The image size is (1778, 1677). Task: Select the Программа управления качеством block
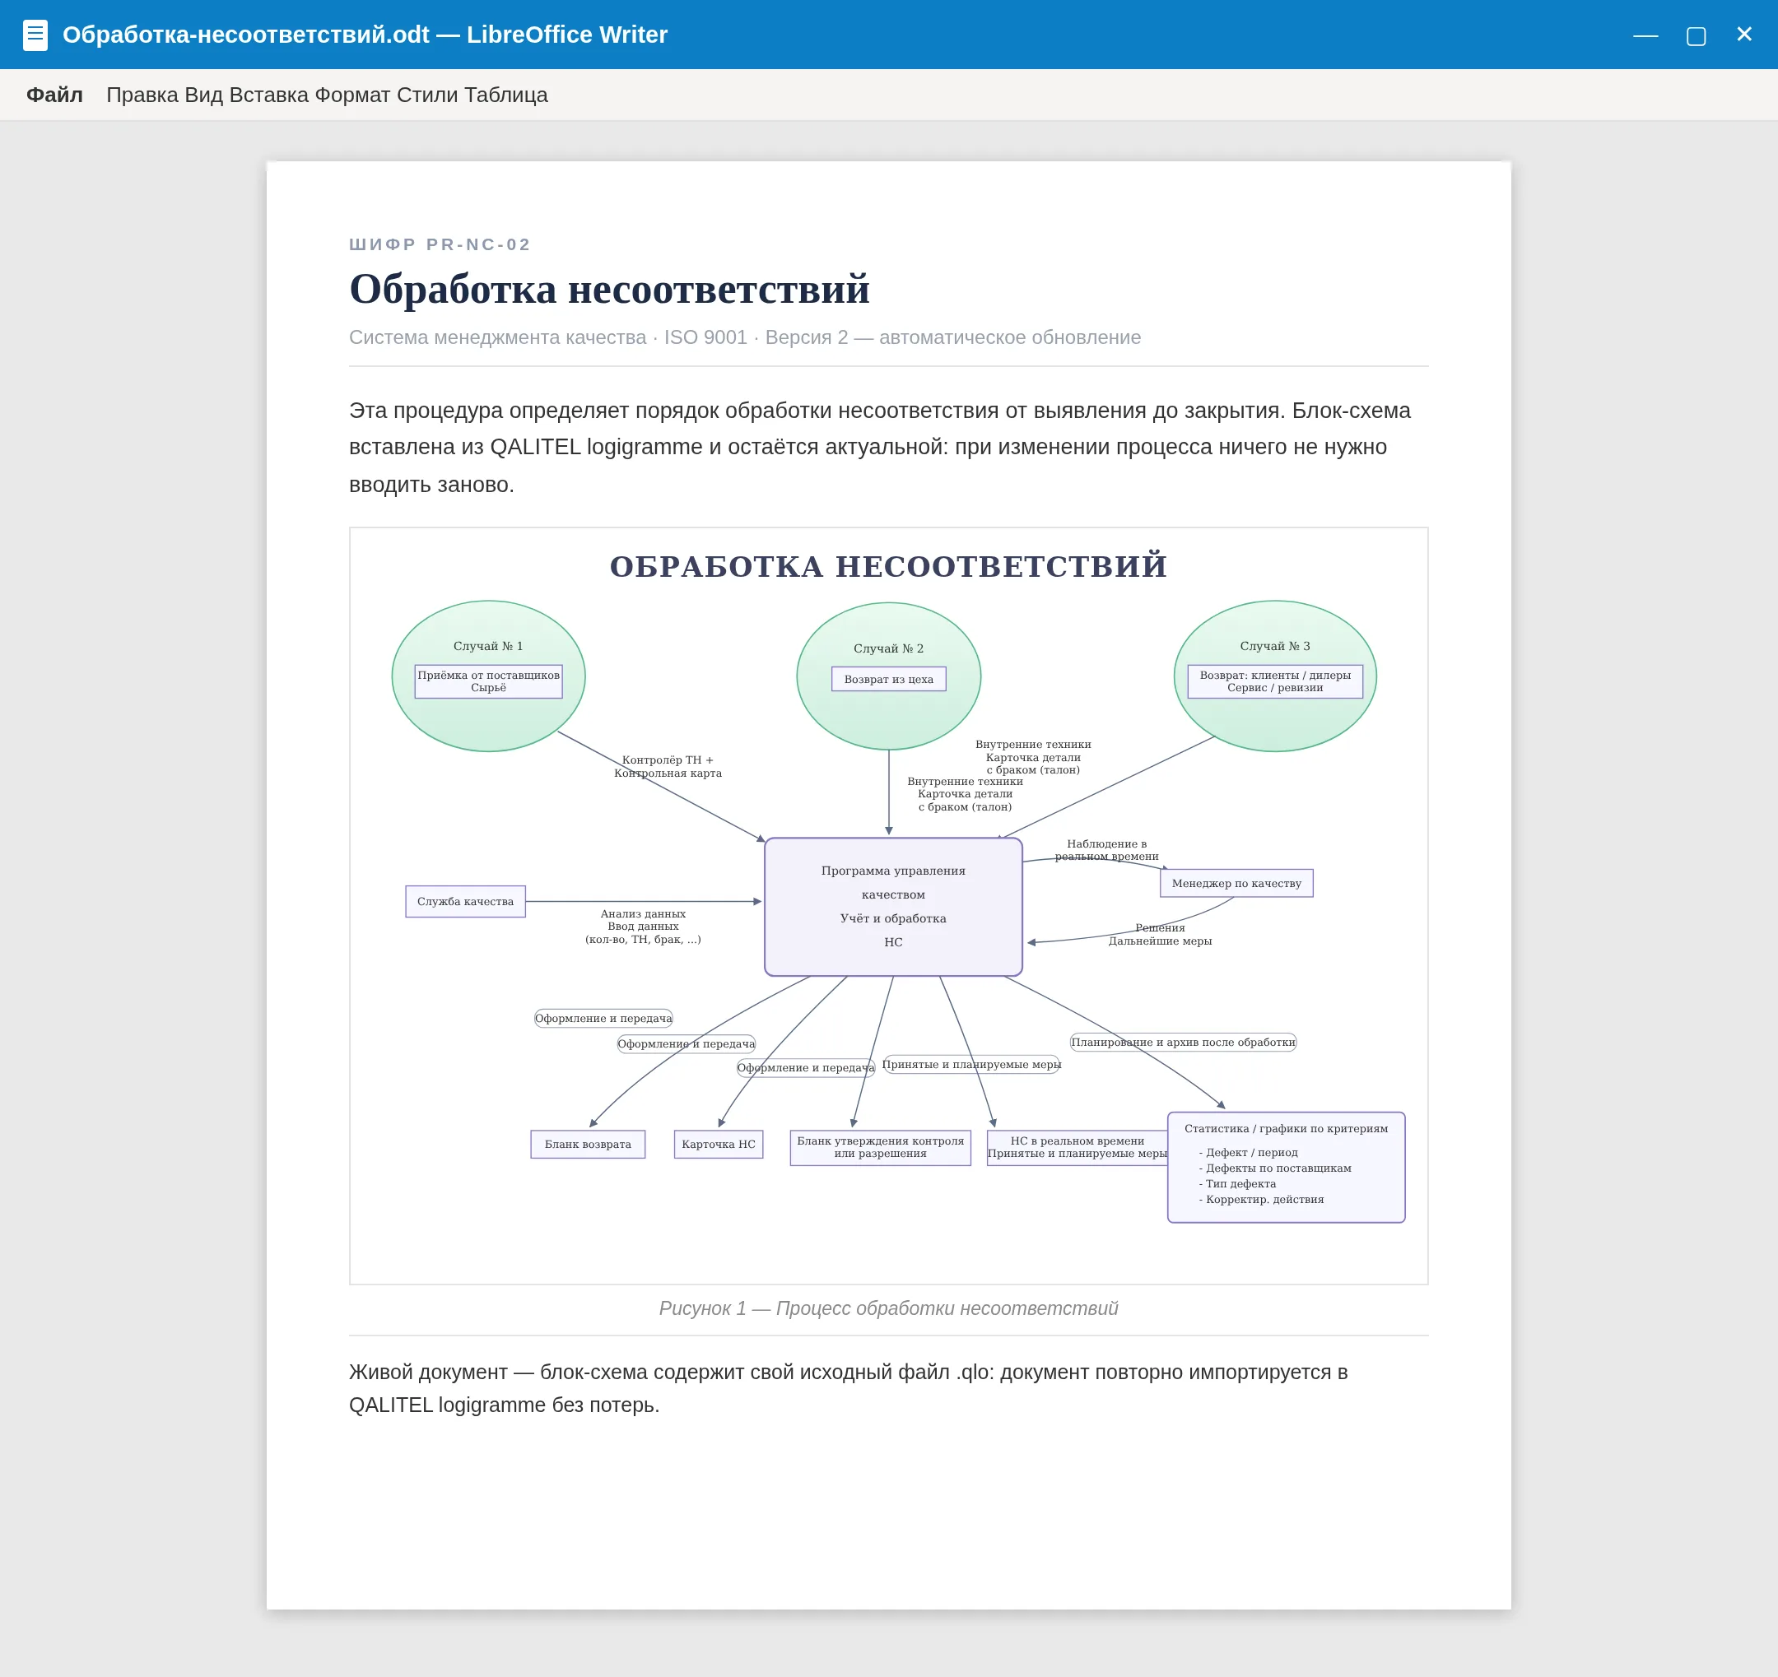tap(892, 907)
